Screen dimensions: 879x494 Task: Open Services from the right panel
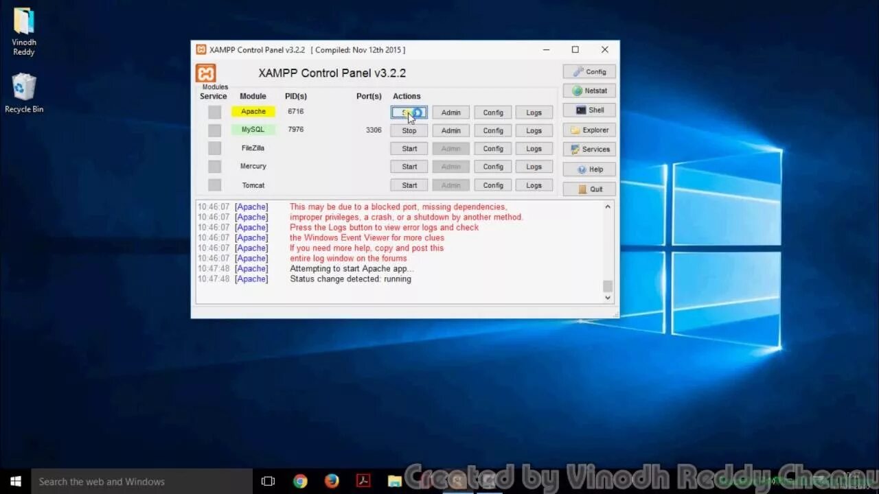(589, 149)
